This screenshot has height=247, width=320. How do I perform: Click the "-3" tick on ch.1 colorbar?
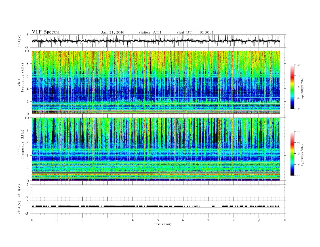pos(298,65)
